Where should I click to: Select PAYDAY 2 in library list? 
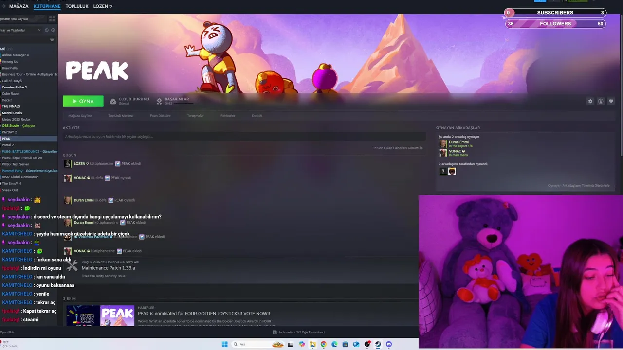[x=9, y=132]
